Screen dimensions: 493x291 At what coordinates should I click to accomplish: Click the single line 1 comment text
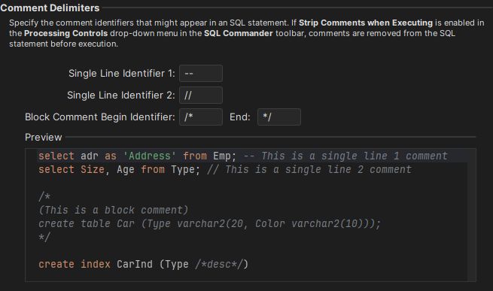point(345,156)
